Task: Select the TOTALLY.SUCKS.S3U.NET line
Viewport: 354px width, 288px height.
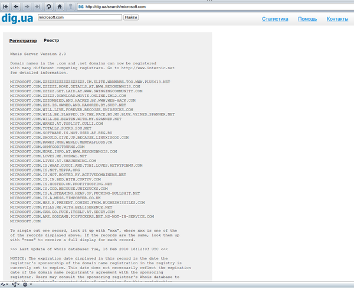Action: [51, 128]
